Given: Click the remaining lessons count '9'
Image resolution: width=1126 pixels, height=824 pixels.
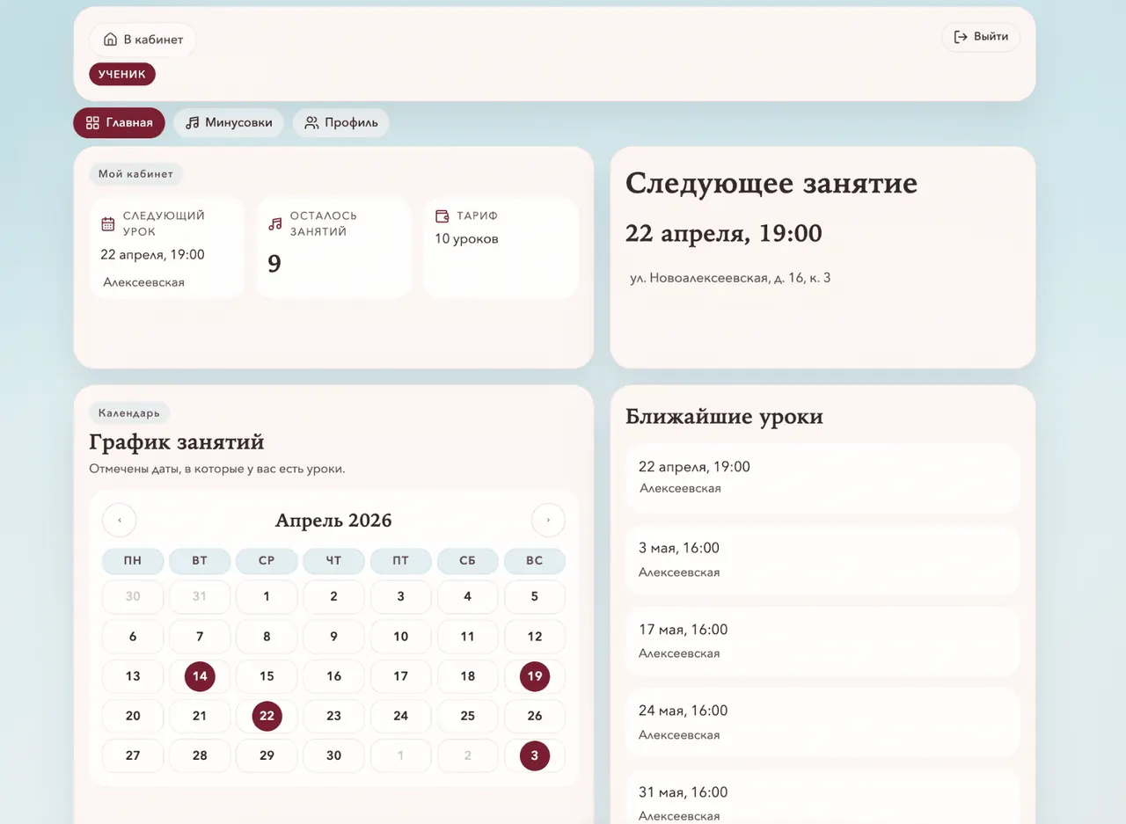Looking at the screenshot, I should click(274, 264).
